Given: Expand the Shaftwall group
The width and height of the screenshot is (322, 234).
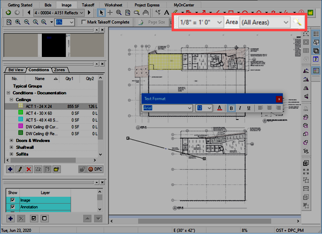Looking at the screenshot, I should (11, 148).
